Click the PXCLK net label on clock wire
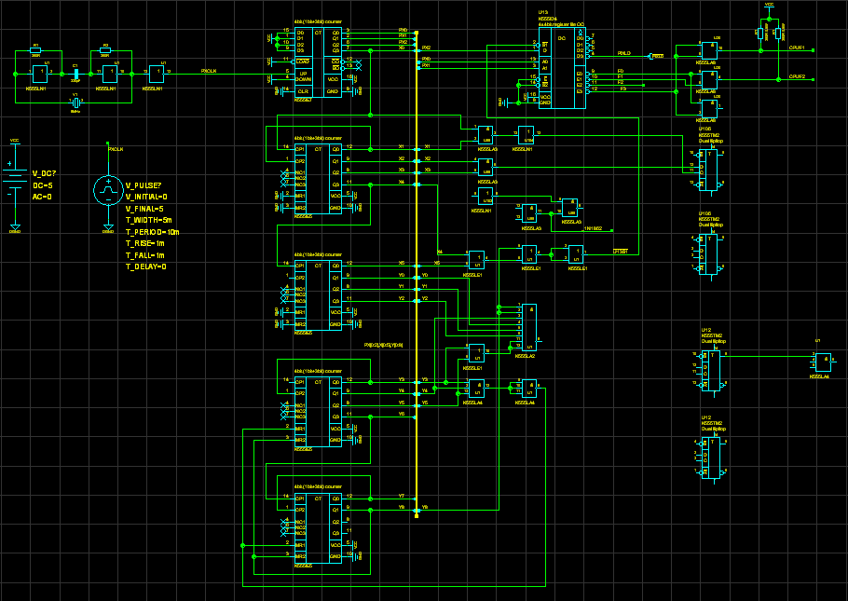Viewport: 848px width, 601px height. pos(209,71)
